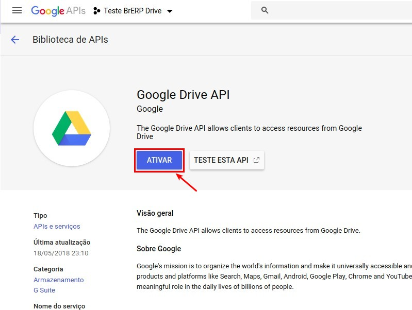This screenshot has width=412, height=310.
Task: Open the APIs e serviços link
Action: click(x=57, y=227)
